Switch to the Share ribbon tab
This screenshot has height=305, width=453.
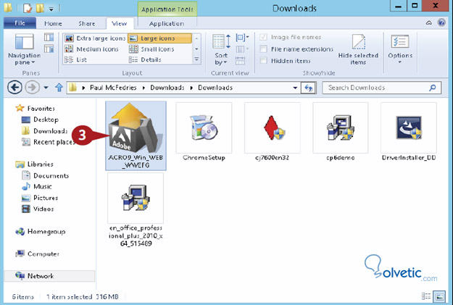[x=87, y=23]
